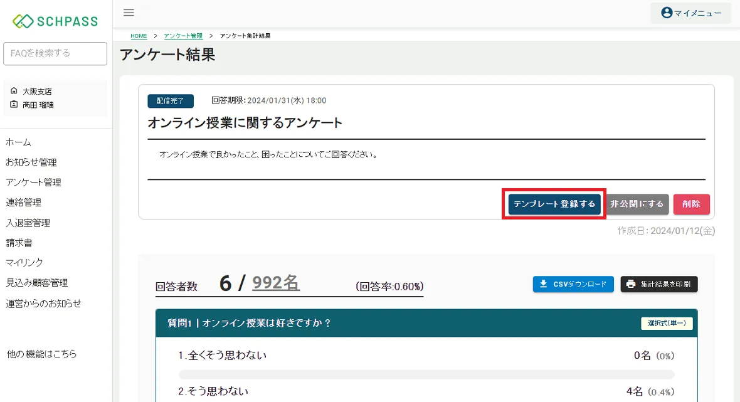Open 連絡管理 menu item
740x402 pixels.
[x=23, y=203]
